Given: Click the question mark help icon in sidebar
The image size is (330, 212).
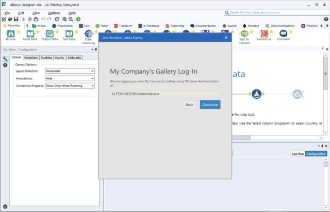Looking at the screenshot, I should (5, 65).
